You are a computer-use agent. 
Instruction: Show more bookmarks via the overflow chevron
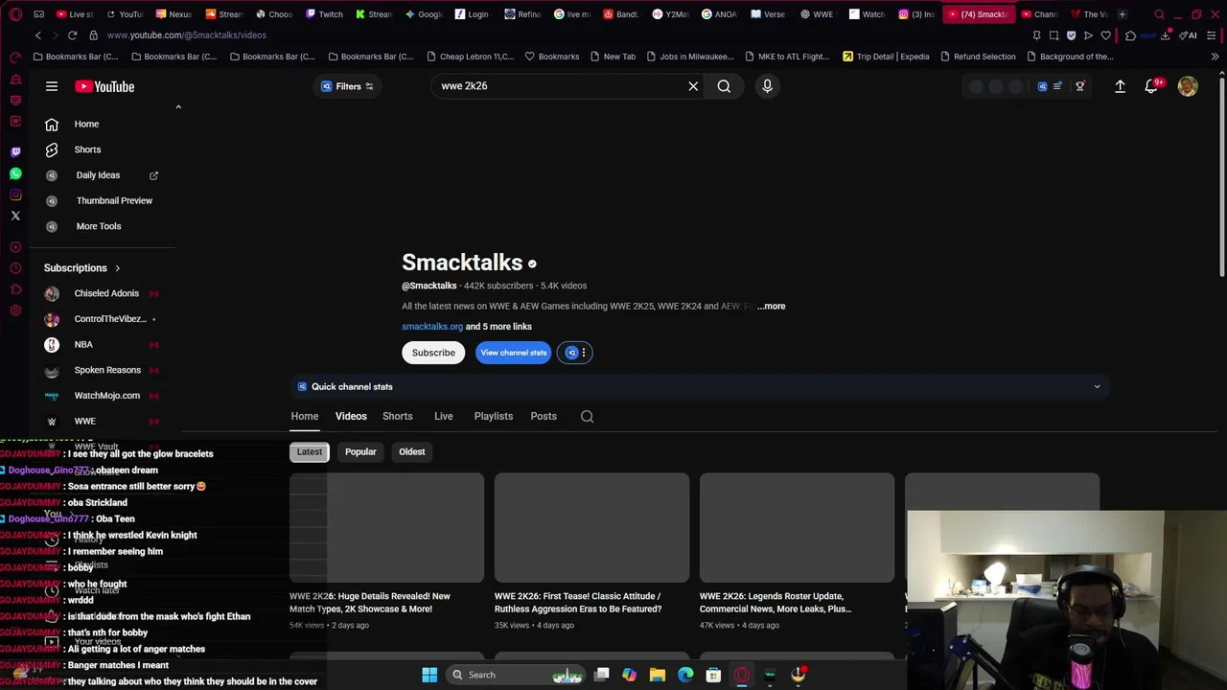(1215, 57)
